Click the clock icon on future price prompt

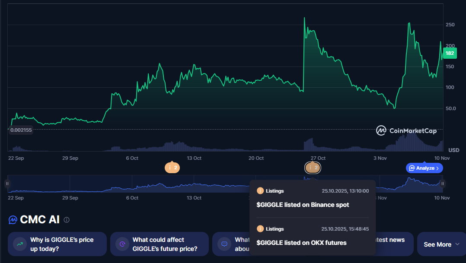[x=122, y=244]
